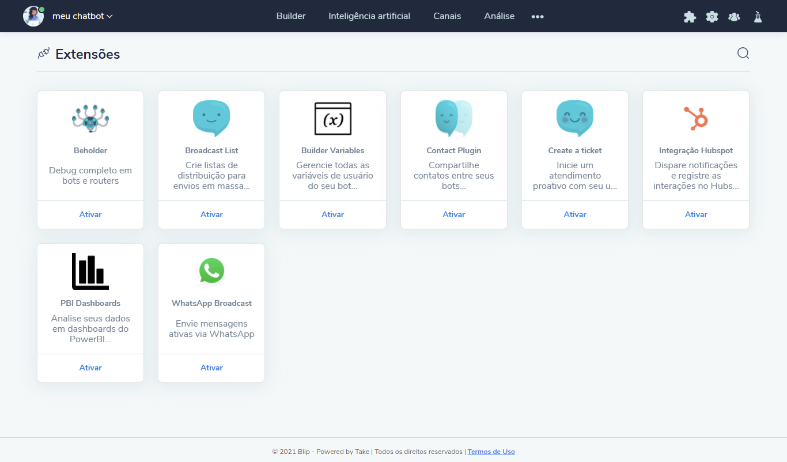Activate the PBI Dashboards extension

[x=90, y=368]
